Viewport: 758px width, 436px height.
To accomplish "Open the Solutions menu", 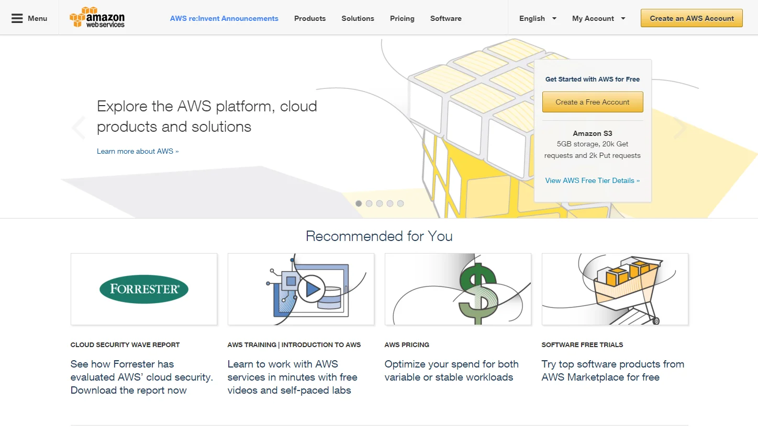I will pyautogui.click(x=358, y=18).
